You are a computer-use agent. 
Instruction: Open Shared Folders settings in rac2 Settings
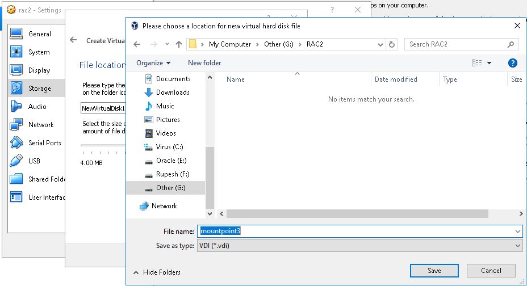(x=36, y=179)
